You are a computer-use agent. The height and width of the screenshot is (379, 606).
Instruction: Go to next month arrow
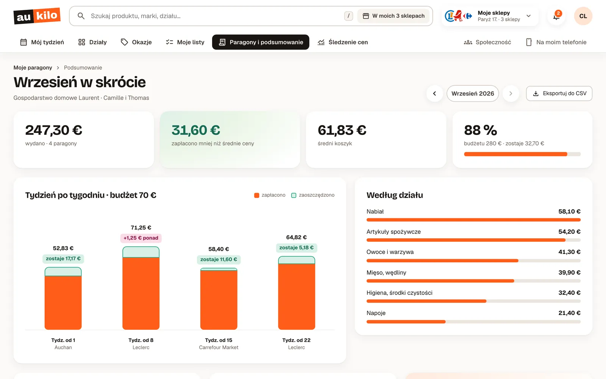(511, 94)
